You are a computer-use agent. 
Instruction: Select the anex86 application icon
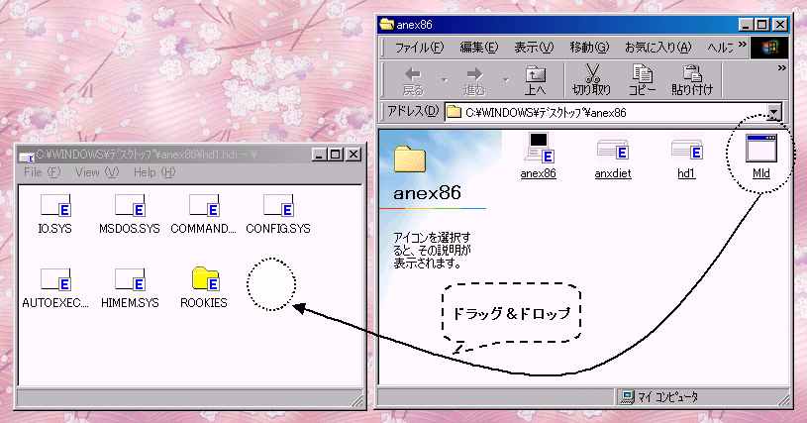[x=539, y=151]
